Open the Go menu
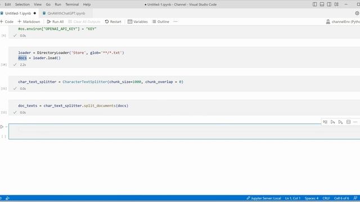 [x=48, y=4]
